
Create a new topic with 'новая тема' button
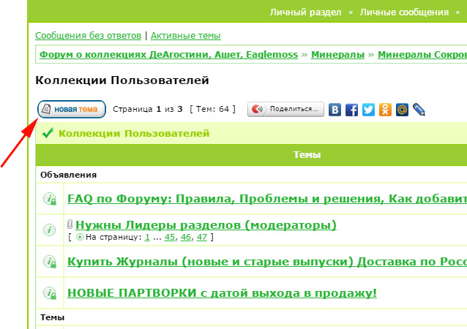click(x=71, y=110)
